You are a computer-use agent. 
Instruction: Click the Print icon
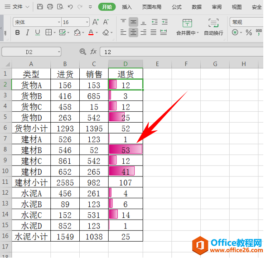50,7
